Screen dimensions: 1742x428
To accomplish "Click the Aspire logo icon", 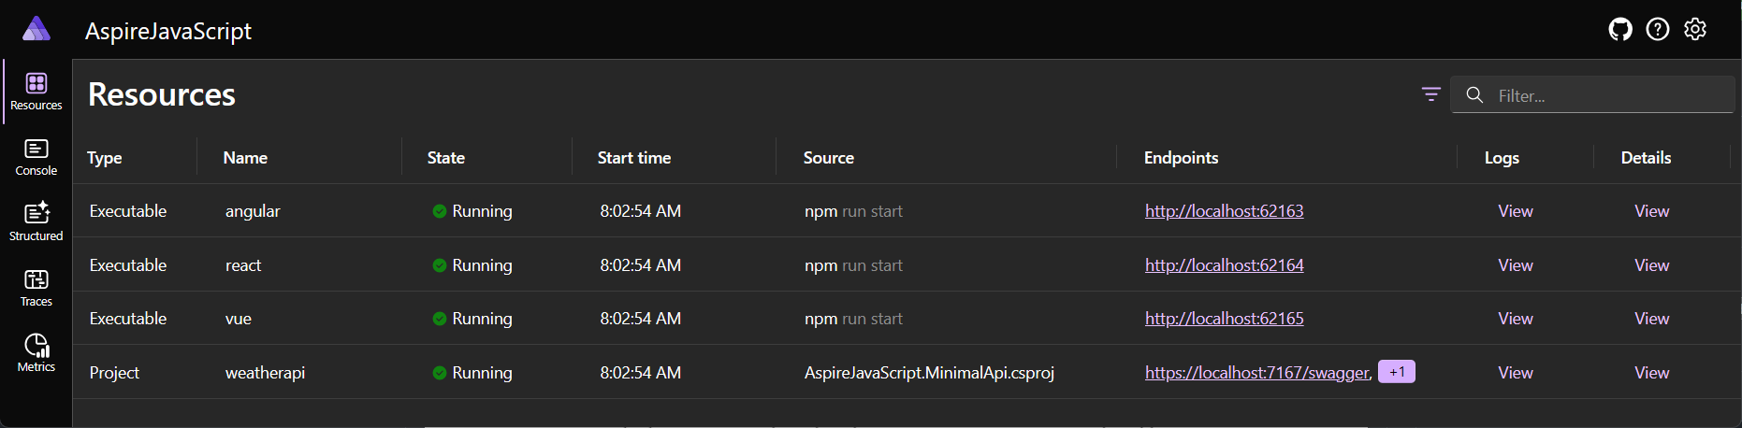I will [x=36, y=30].
